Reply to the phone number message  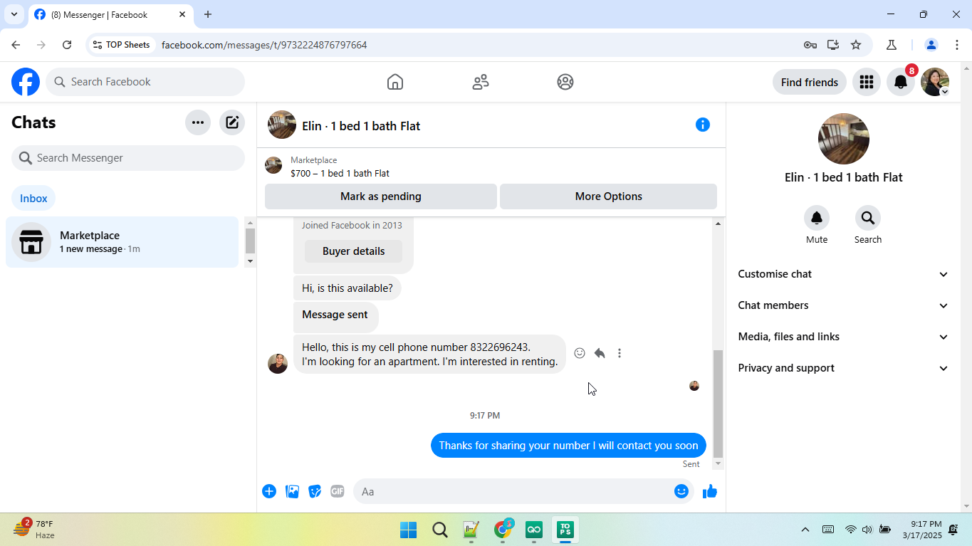pyautogui.click(x=600, y=353)
